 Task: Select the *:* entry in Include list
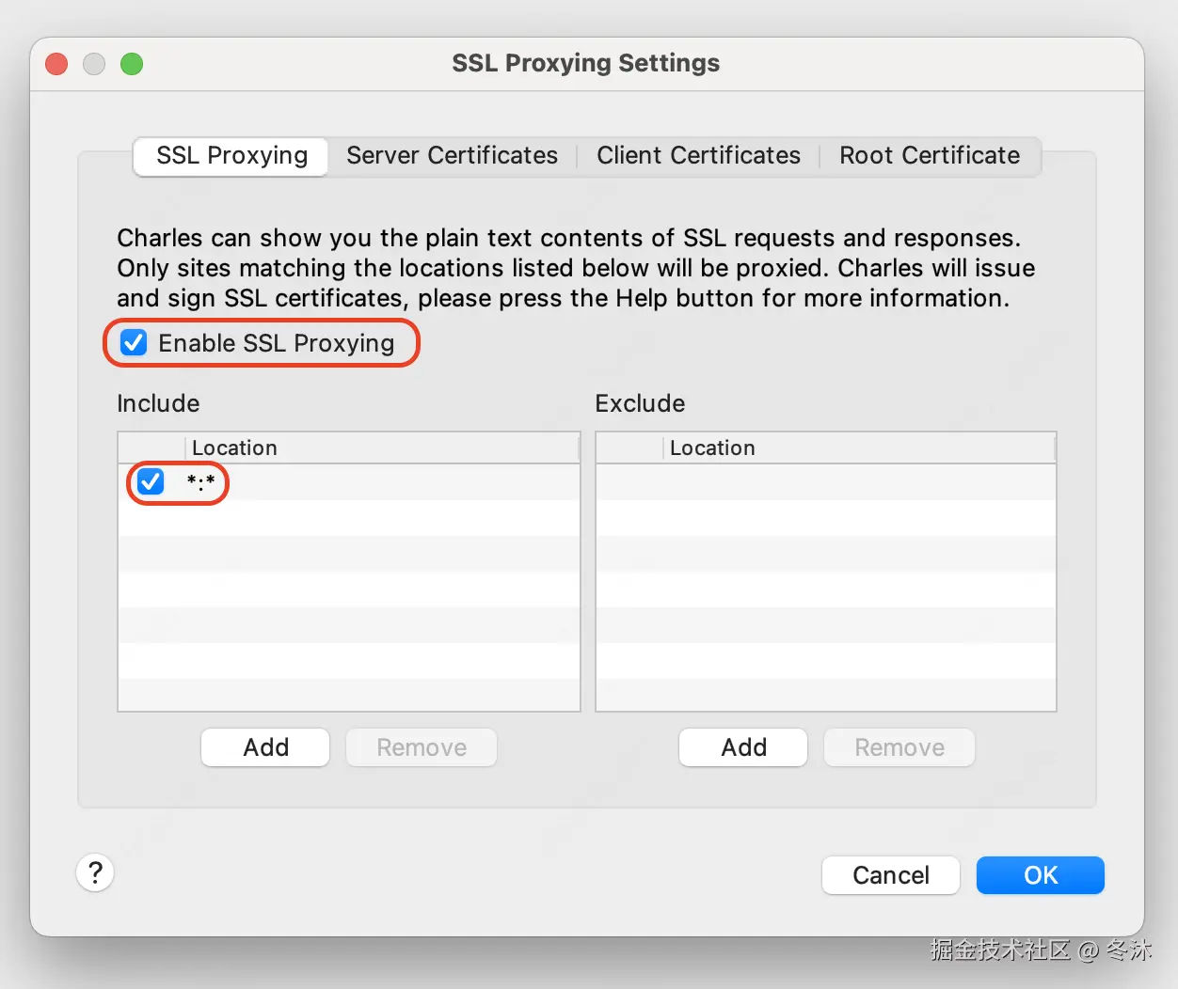coord(349,482)
